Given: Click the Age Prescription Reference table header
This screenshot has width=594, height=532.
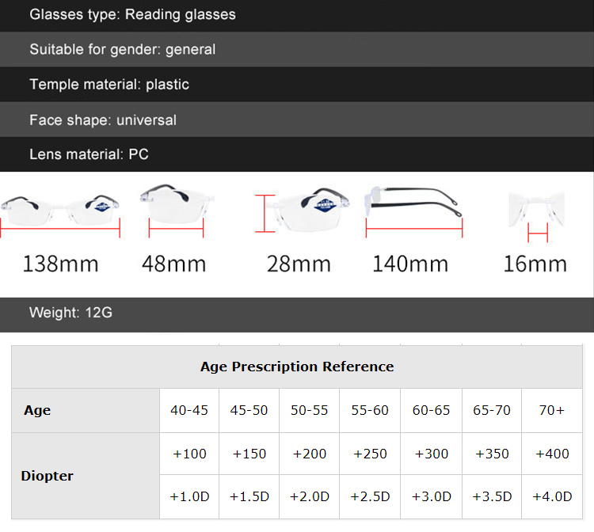Looking at the screenshot, I should (297, 367).
